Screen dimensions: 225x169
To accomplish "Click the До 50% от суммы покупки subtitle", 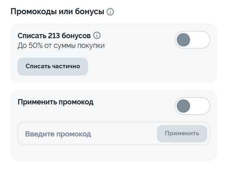I will 61,46.
